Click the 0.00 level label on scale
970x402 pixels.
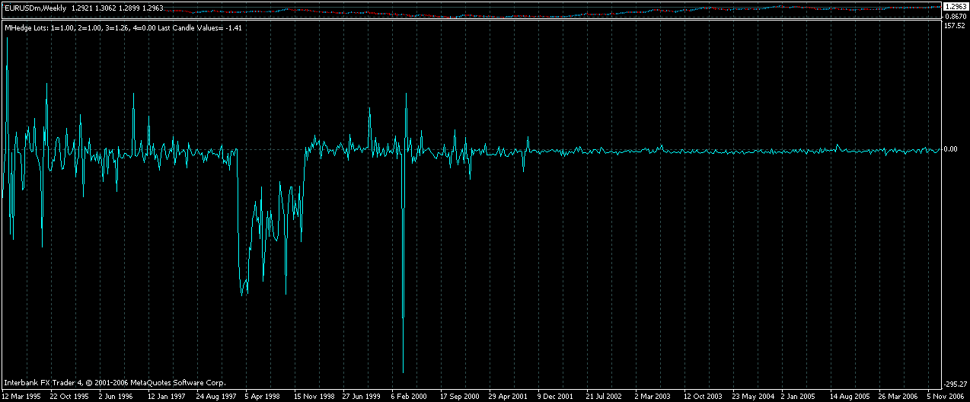click(951, 149)
